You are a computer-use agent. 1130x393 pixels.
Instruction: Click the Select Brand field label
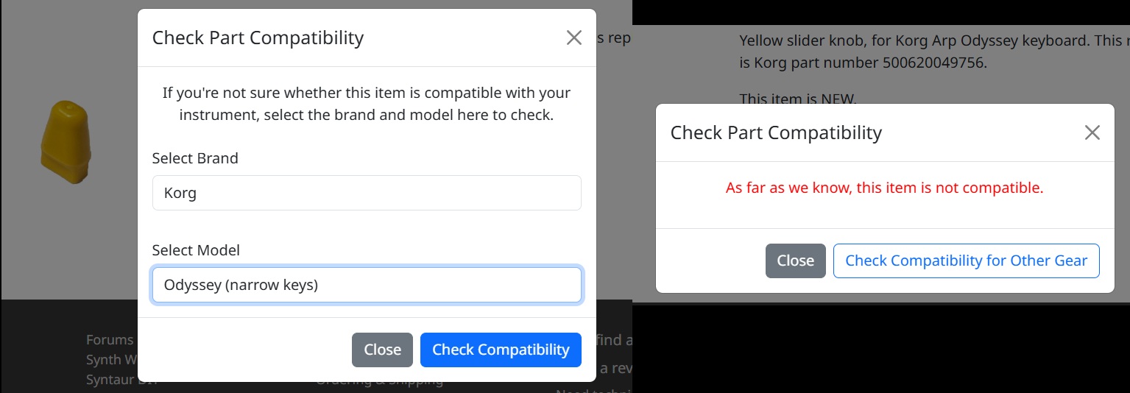pos(195,158)
